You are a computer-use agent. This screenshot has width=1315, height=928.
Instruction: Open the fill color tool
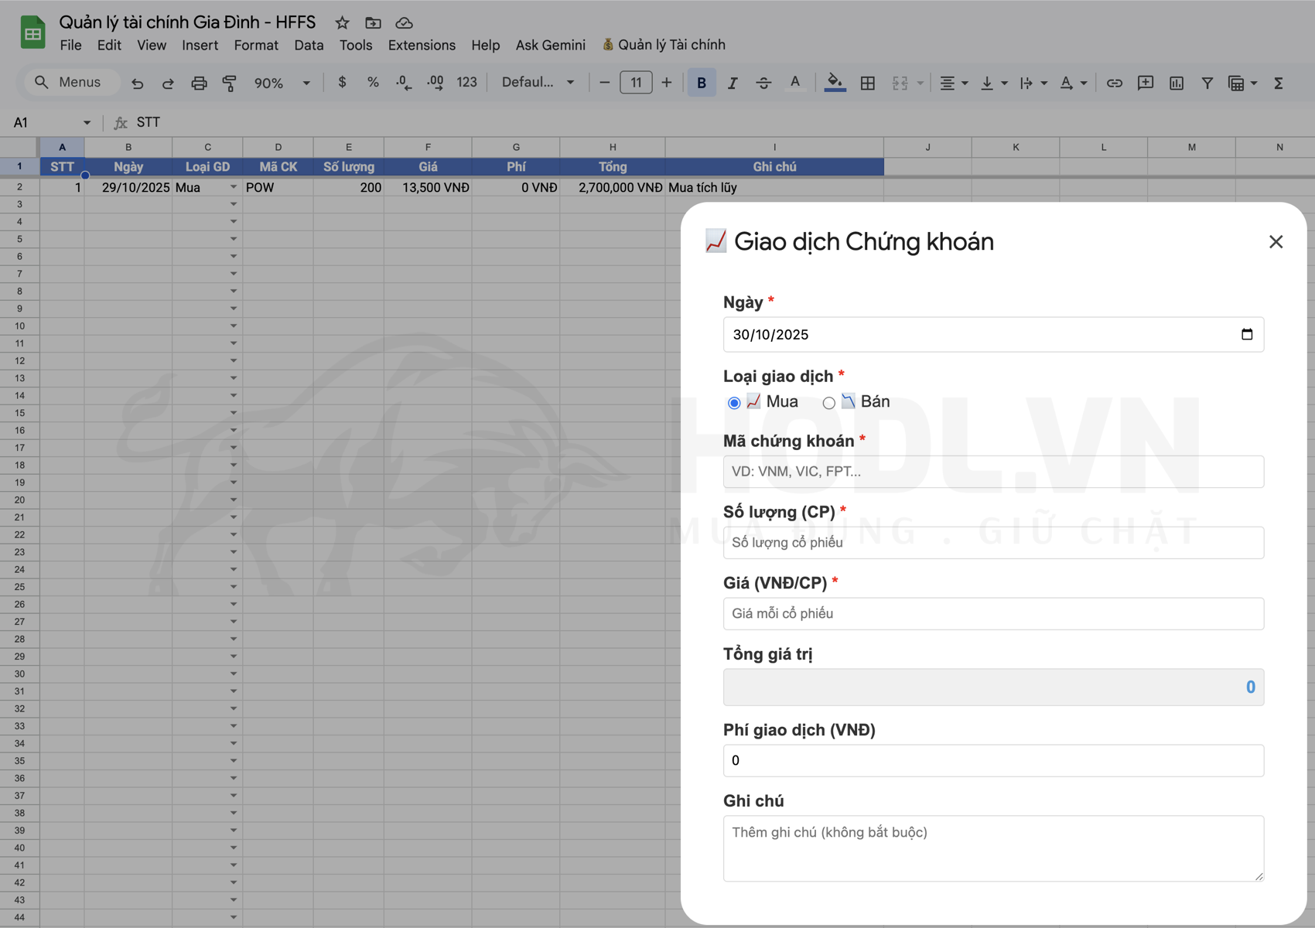pos(834,82)
